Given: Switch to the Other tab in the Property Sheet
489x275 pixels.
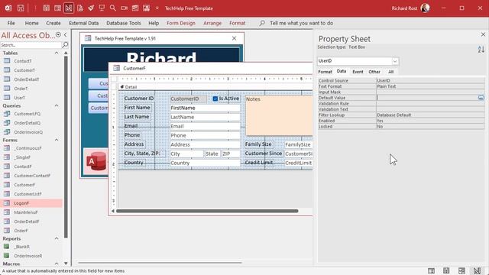Looking at the screenshot, I should pyautogui.click(x=374, y=72).
